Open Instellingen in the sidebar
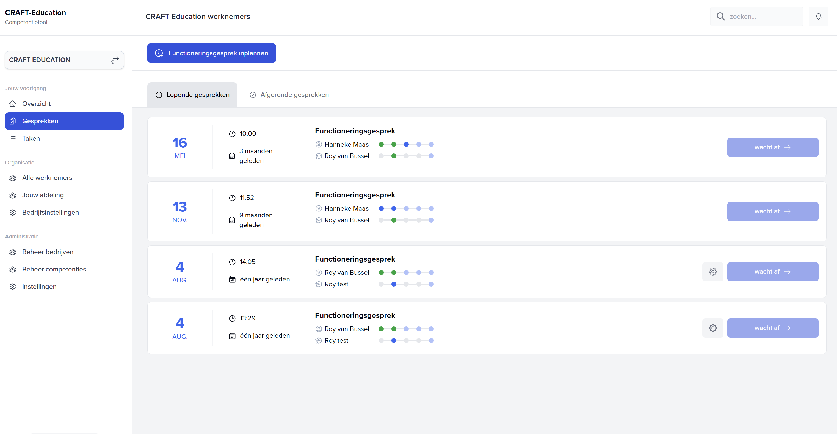This screenshot has height=434, width=837. tap(64, 287)
